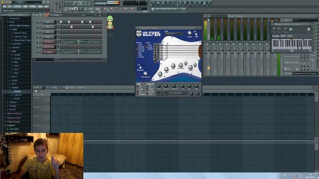Image resolution: width=319 pixels, height=179 pixels.
Task: Switch to the PLUGIN tab in channel settings
Action: (x=276, y=36)
